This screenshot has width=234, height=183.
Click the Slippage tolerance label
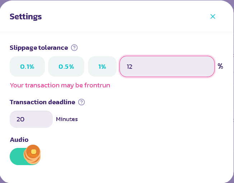(x=39, y=48)
